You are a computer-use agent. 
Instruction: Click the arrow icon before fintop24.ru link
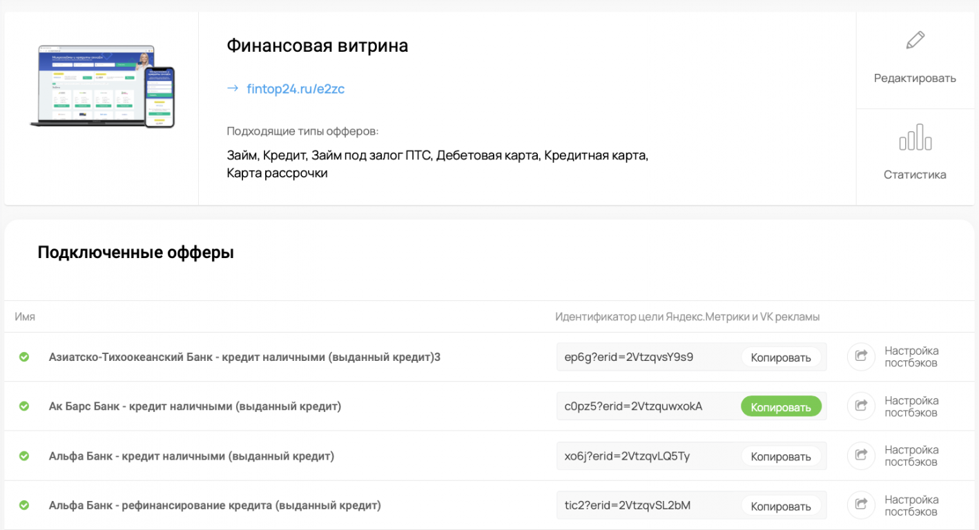coord(233,89)
